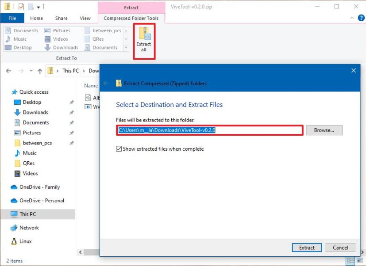This screenshot has width=366, height=266.
Task: Choose between_pcs in Extract To list
Action: [103, 30]
